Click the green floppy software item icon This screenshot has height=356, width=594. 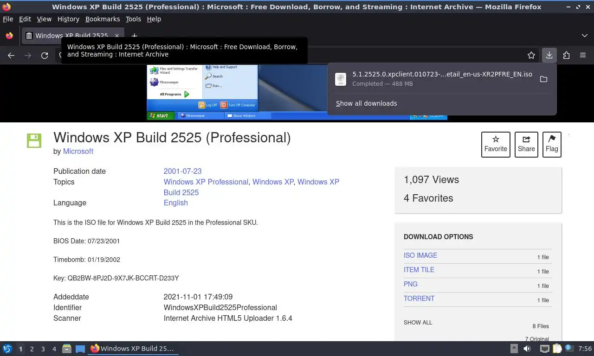34,140
